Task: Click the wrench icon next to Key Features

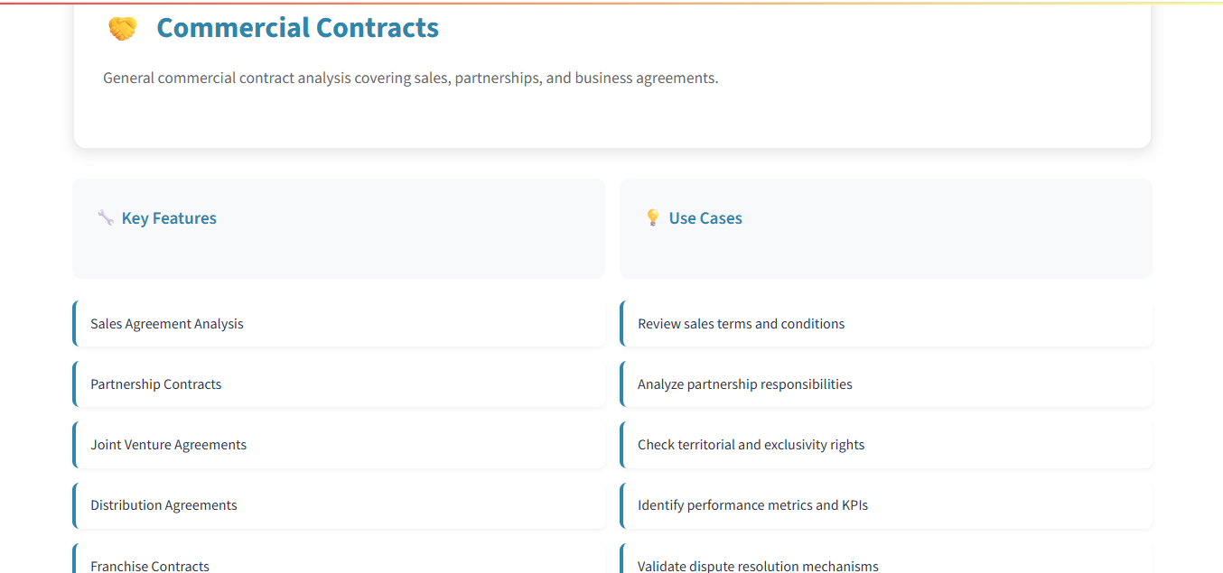Action: click(106, 217)
